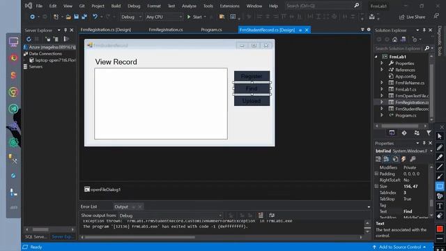Open the Start button dropdown arrow

pyautogui.click(x=205, y=17)
